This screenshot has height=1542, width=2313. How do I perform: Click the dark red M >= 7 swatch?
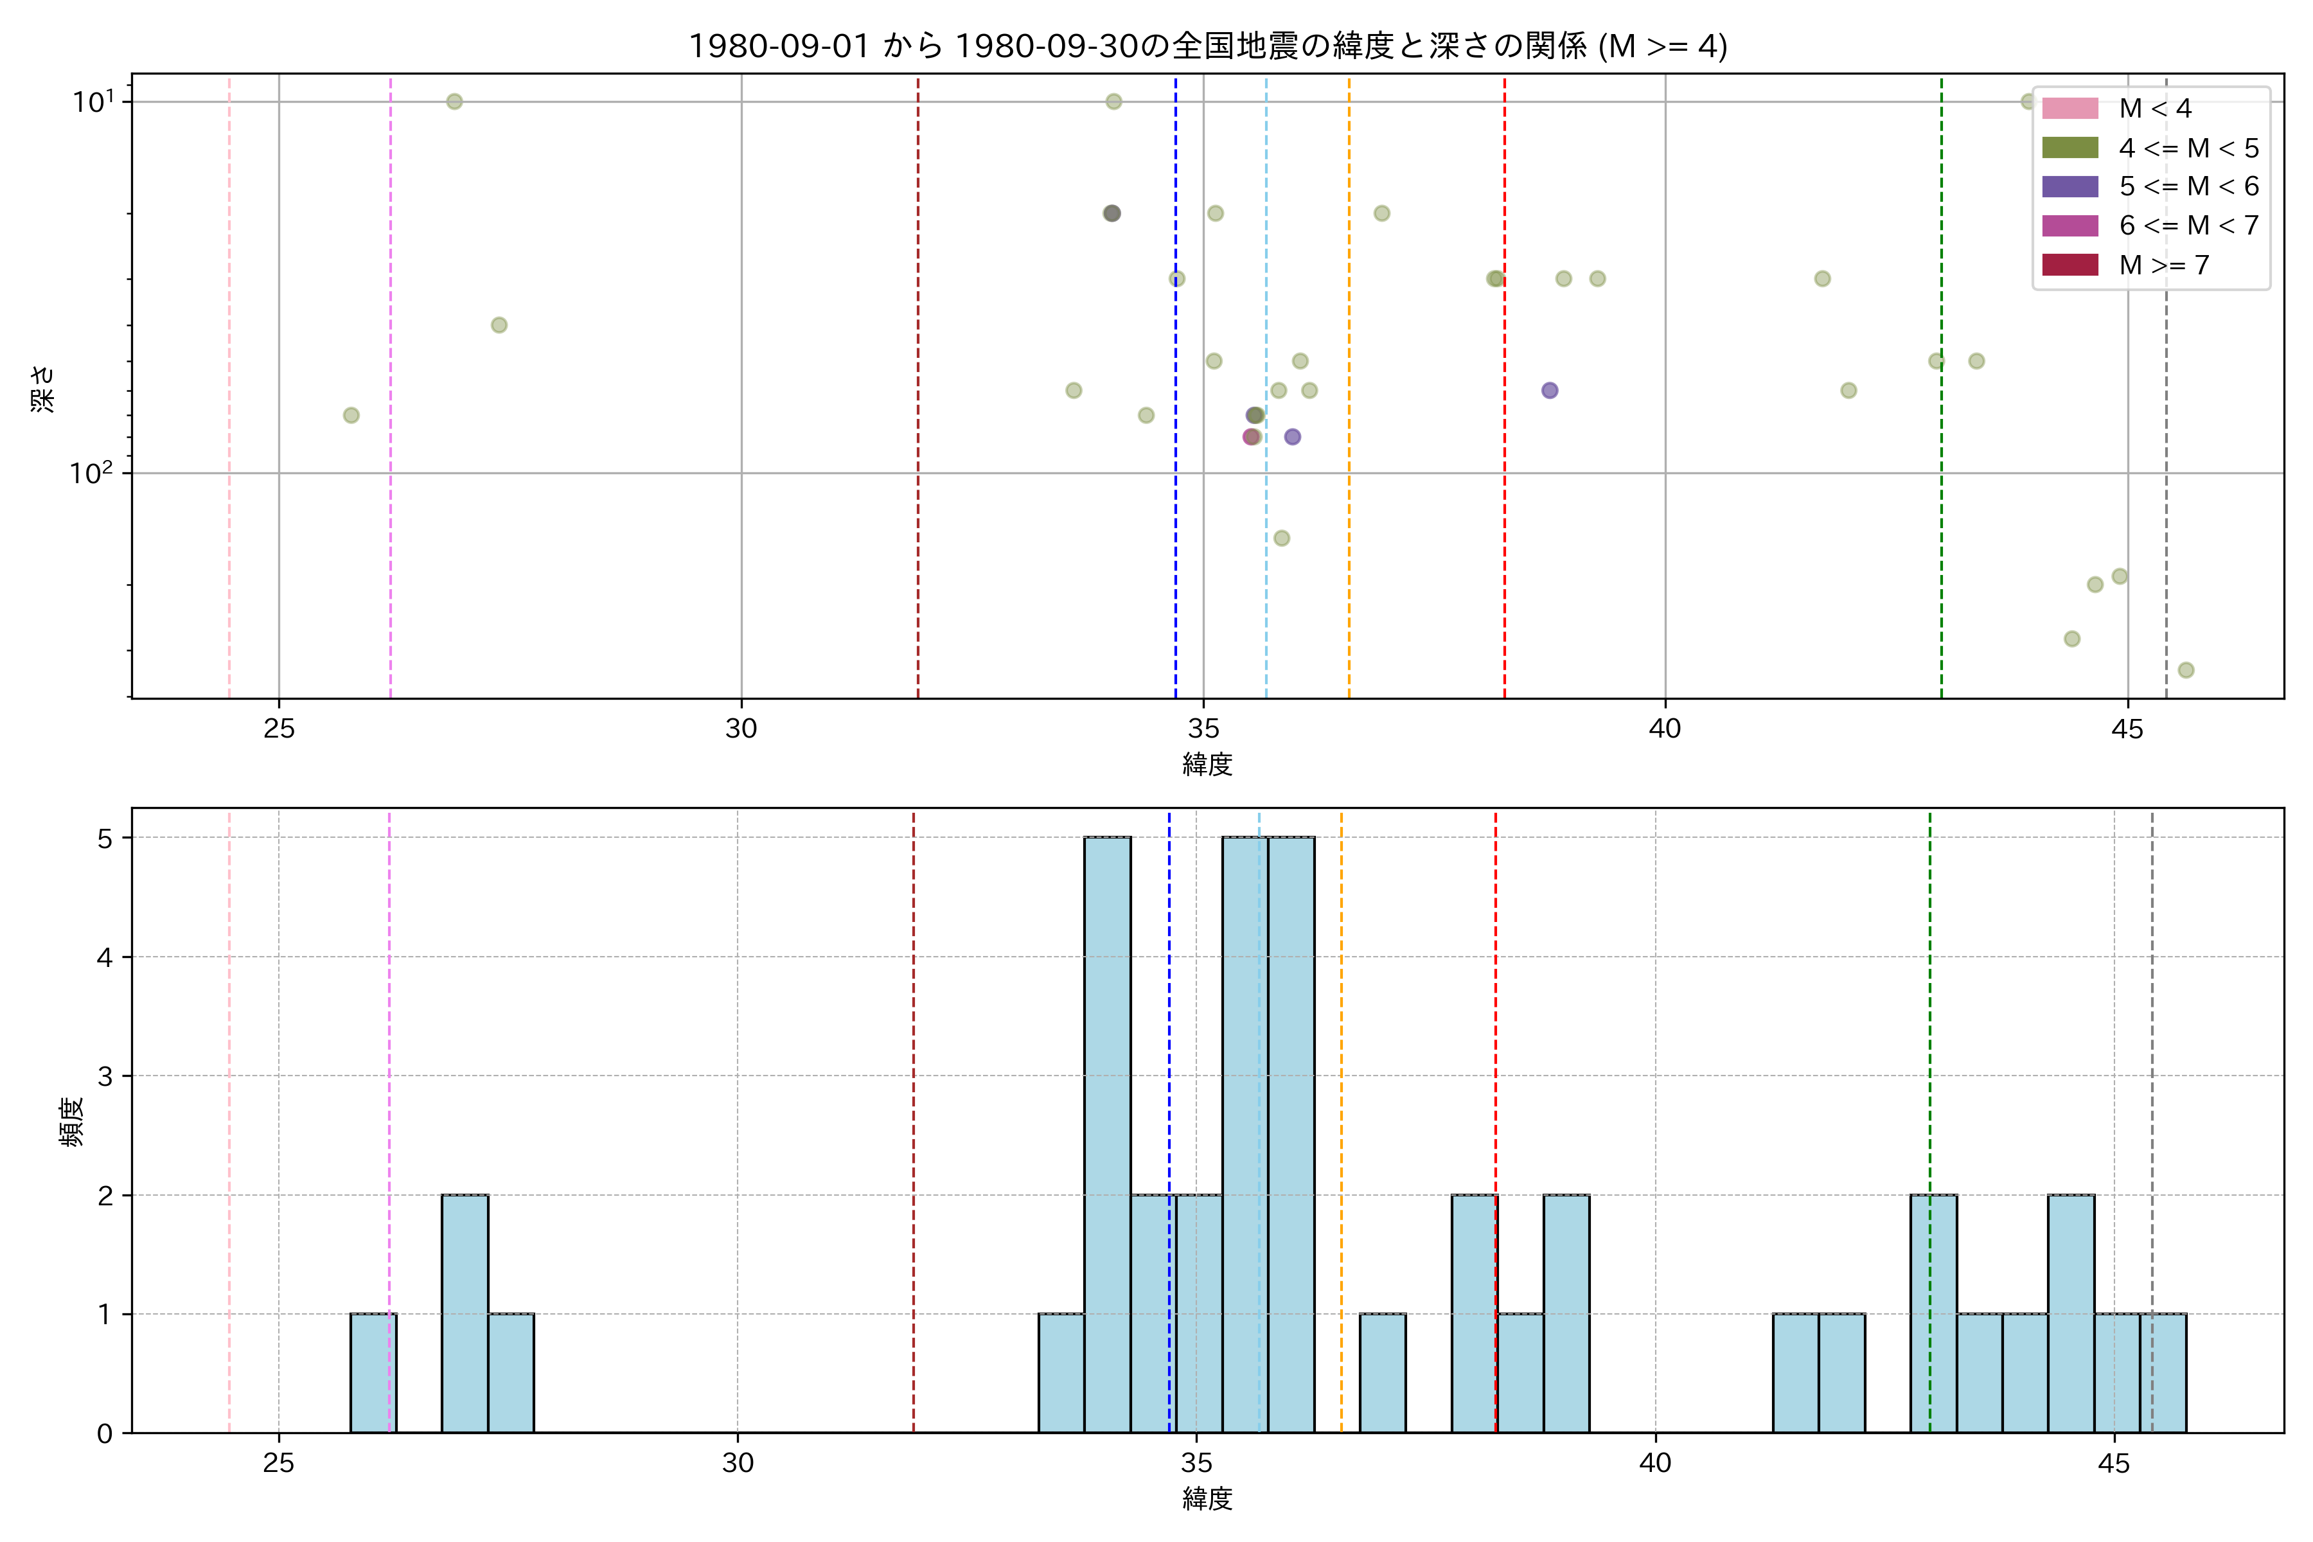tap(2069, 265)
